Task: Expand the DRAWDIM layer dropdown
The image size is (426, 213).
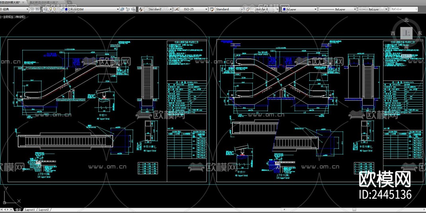Action: pyautogui.click(x=118, y=9)
